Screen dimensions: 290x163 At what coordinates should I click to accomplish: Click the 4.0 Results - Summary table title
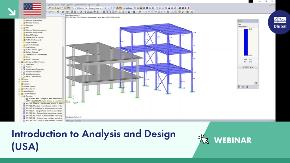coord(74,121)
